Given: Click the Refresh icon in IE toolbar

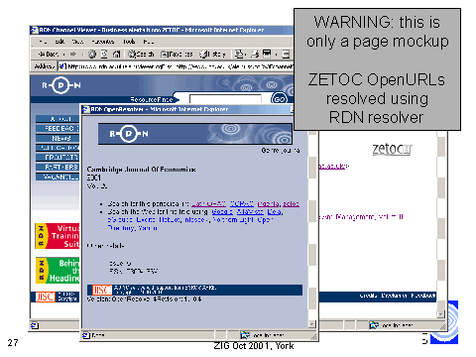Looking at the screenshot, I should click(x=104, y=54).
